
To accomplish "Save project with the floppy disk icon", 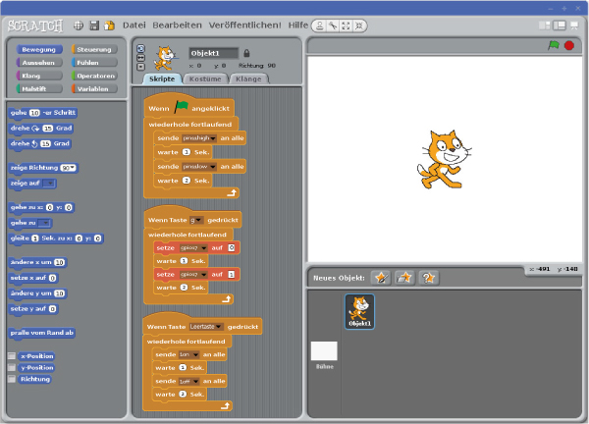I will click(94, 26).
